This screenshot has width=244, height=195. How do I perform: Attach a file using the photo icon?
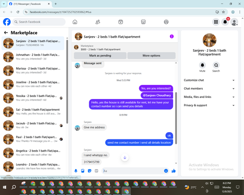click(x=82, y=171)
